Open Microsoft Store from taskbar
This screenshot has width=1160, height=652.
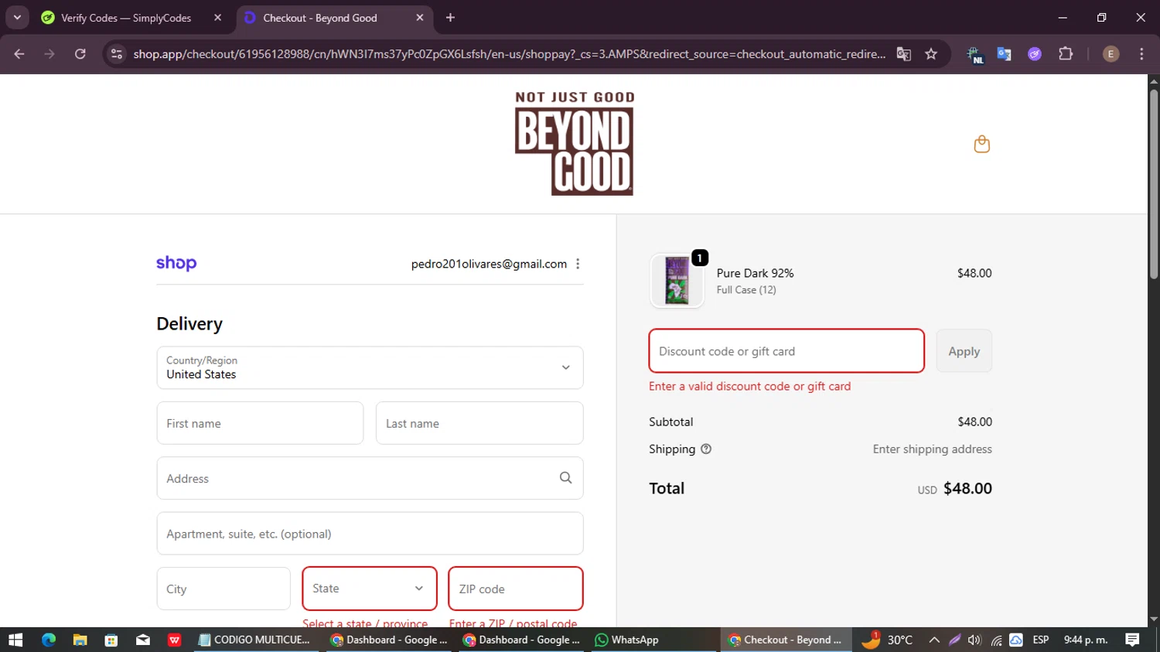point(111,640)
